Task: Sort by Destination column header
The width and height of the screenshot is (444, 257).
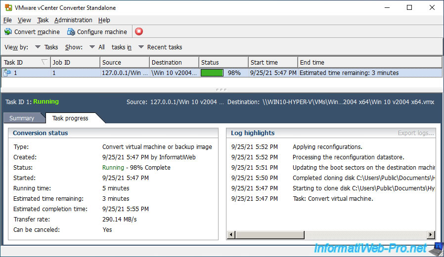Action: coord(174,63)
